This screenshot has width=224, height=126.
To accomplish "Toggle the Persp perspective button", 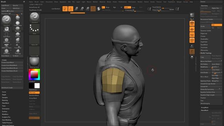I will 192,23.
